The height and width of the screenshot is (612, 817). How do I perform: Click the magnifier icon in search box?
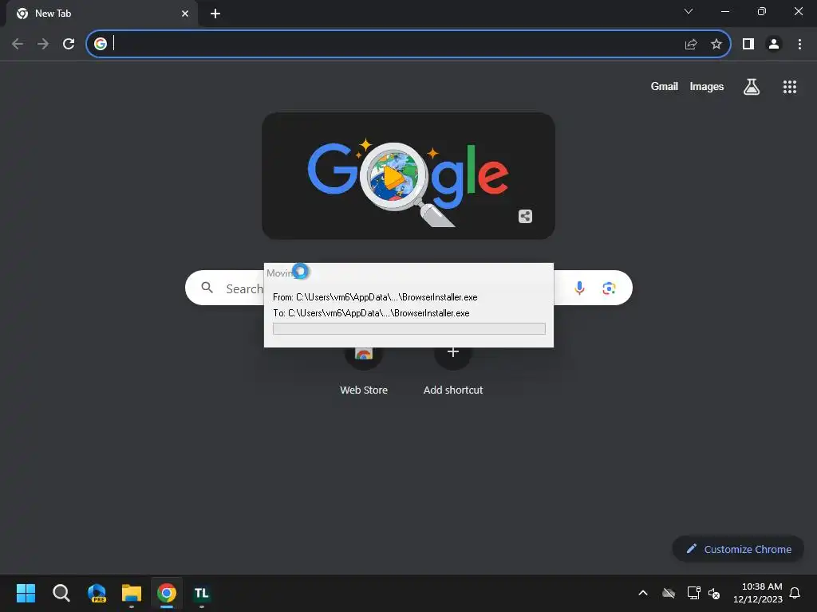(x=207, y=288)
